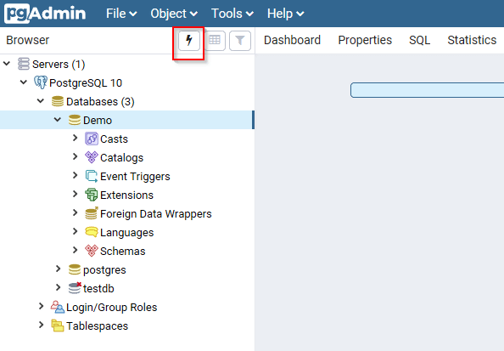Open the Tools menu
The height and width of the screenshot is (351, 504).
pyautogui.click(x=232, y=14)
